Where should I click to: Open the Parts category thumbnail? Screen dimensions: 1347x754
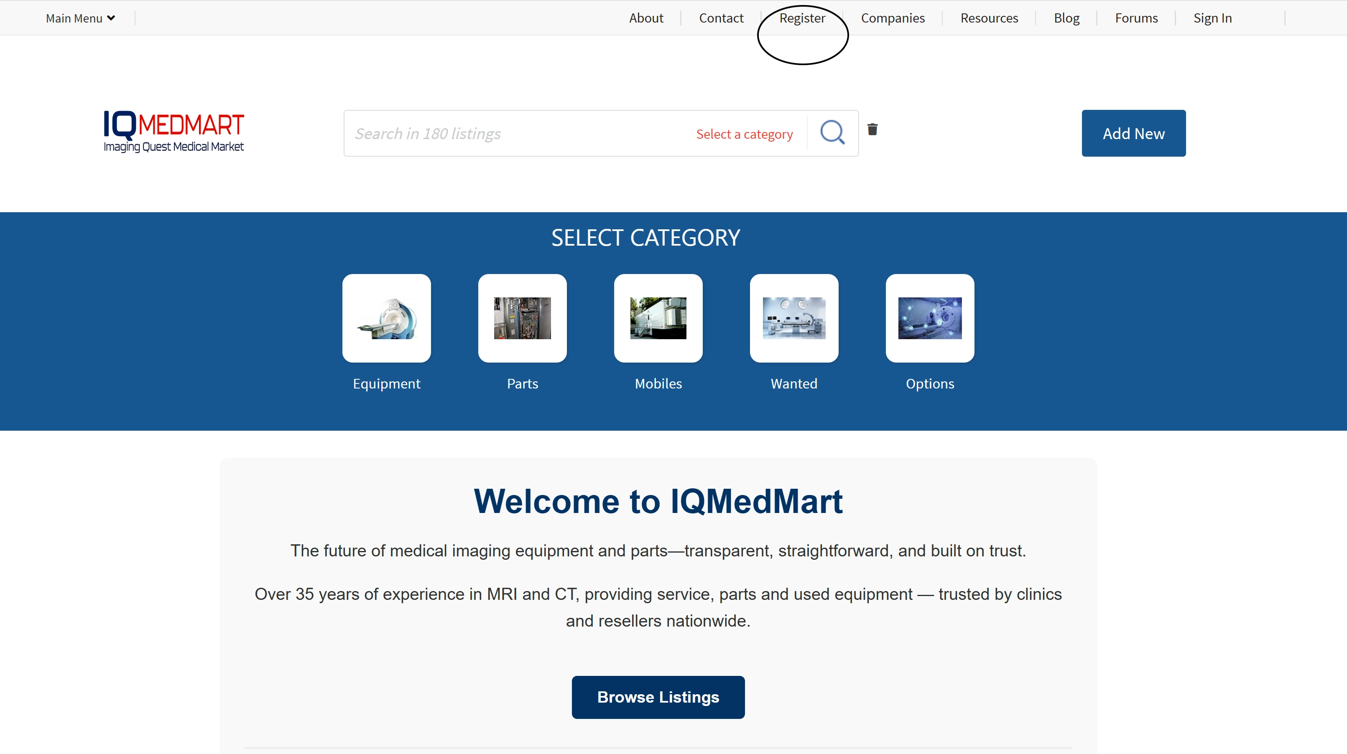coord(523,318)
